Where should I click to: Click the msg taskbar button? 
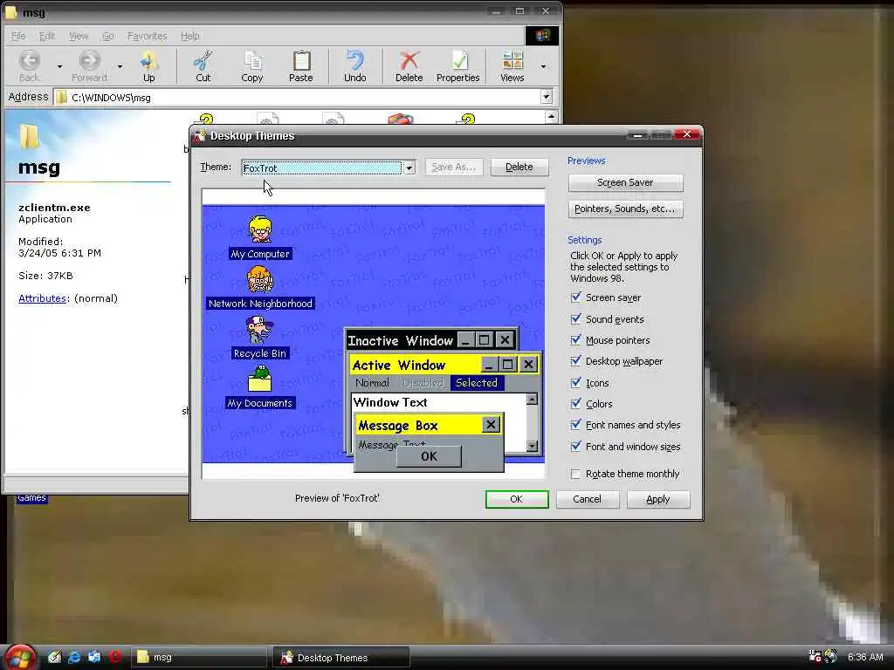pos(199,657)
